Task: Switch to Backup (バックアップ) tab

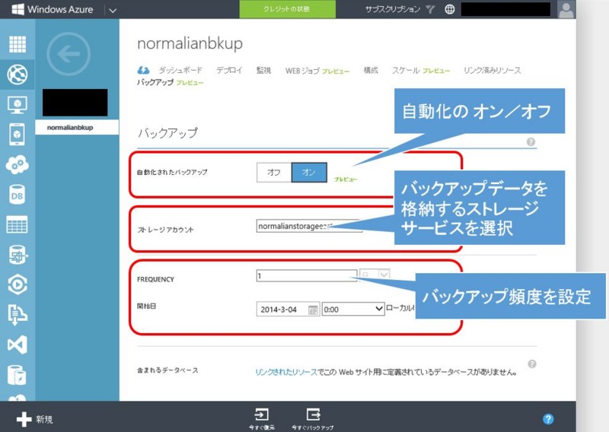Action: pyautogui.click(x=155, y=82)
